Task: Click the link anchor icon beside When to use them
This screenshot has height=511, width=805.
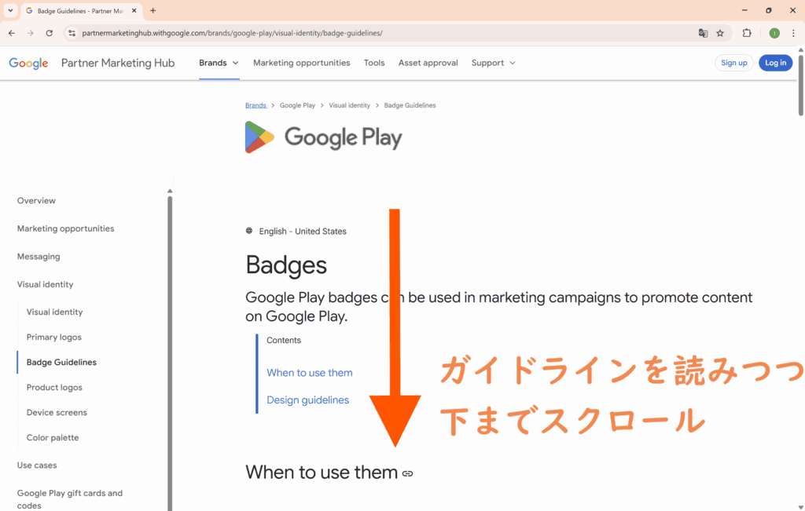Action: [407, 473]
